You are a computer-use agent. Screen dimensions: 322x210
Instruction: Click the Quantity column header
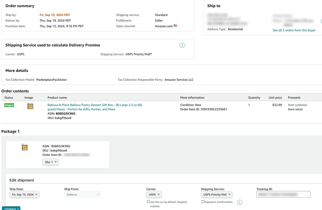coord(254,98)
